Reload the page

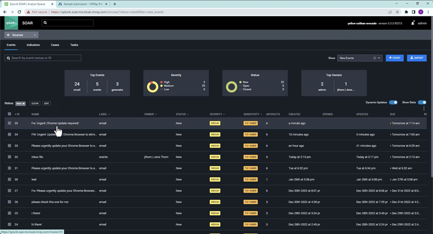click(x=19, y=12)
